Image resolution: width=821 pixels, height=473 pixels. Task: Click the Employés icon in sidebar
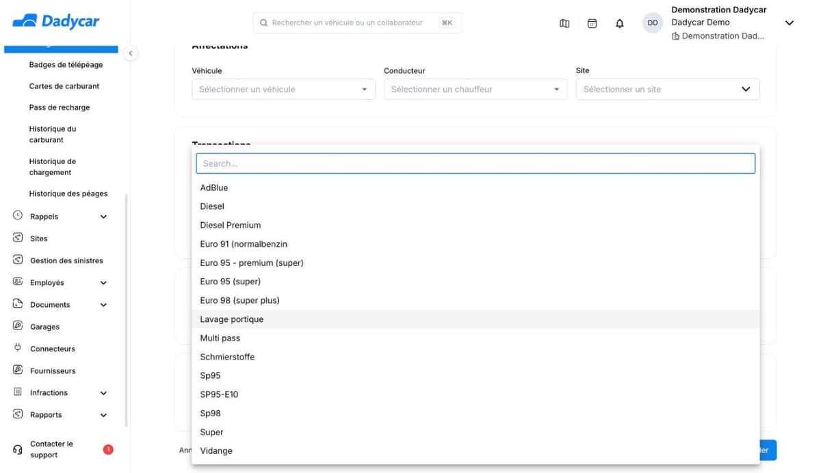point(18,282)
